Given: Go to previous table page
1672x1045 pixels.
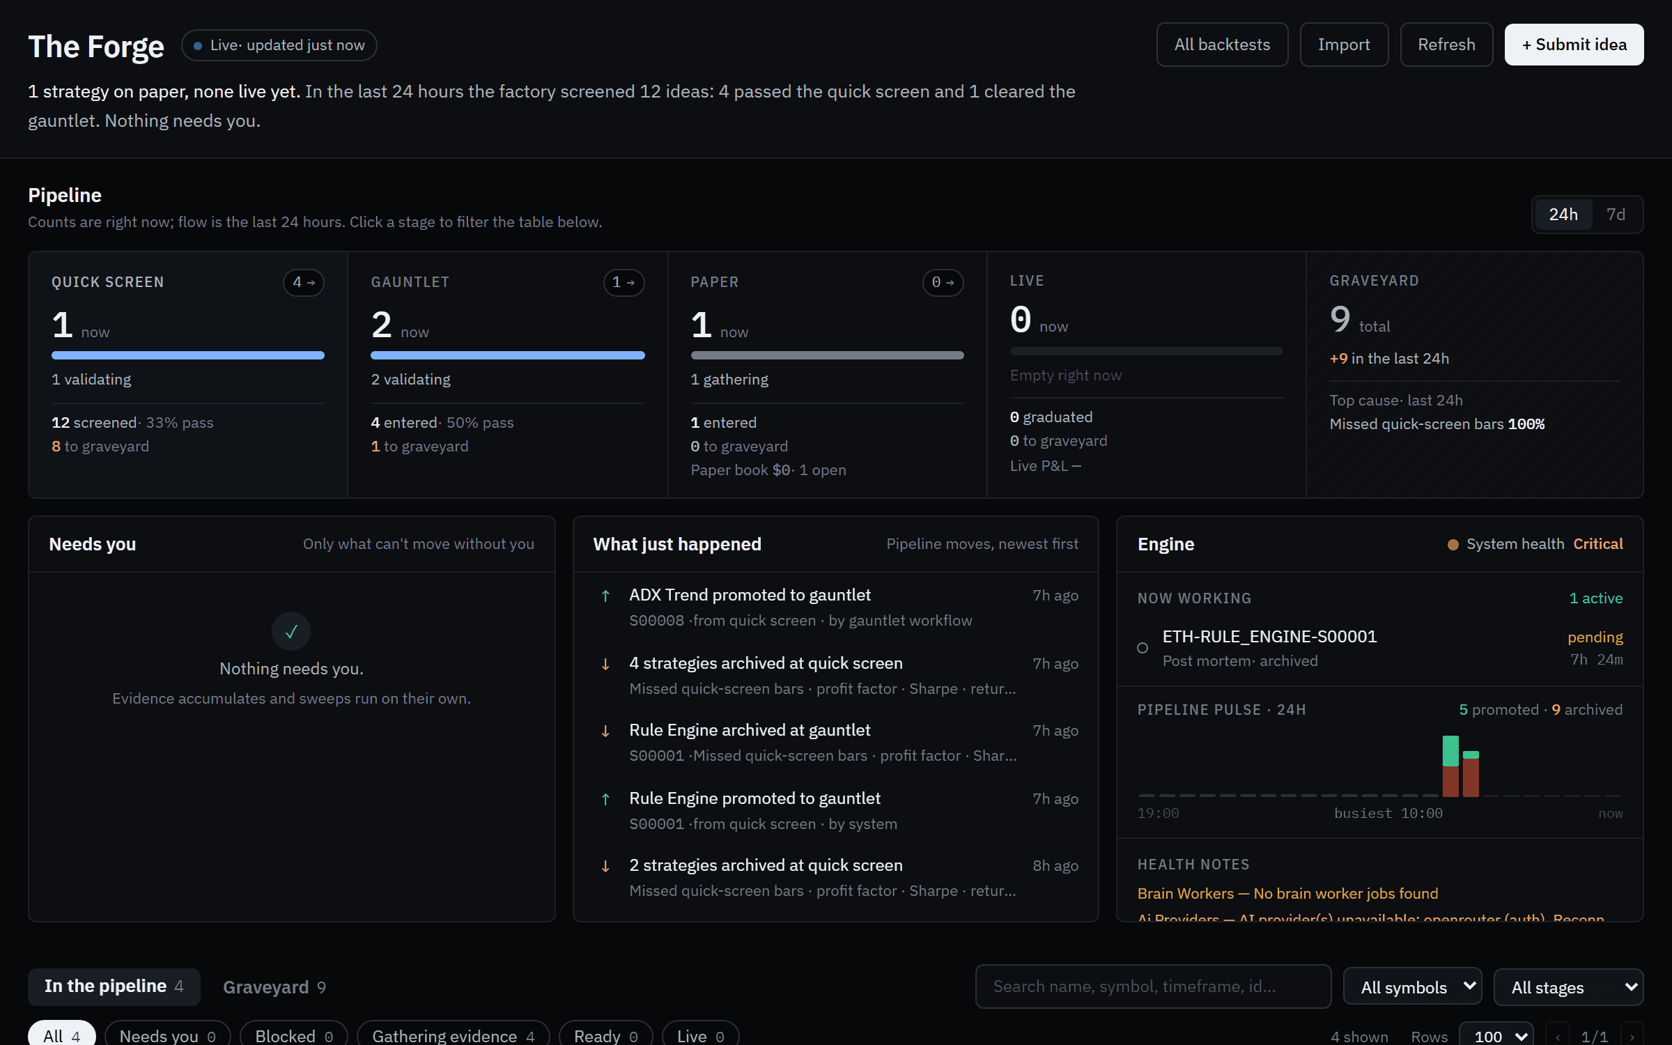Looking at the screenshot, I should tap(1557, 1036).
